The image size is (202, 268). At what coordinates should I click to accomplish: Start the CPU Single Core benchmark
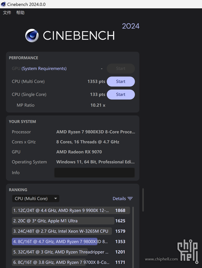coord(121,94)
